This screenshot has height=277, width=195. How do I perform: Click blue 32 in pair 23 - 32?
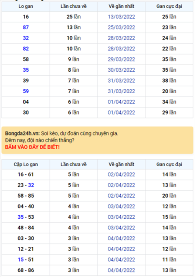click(31, 185)
